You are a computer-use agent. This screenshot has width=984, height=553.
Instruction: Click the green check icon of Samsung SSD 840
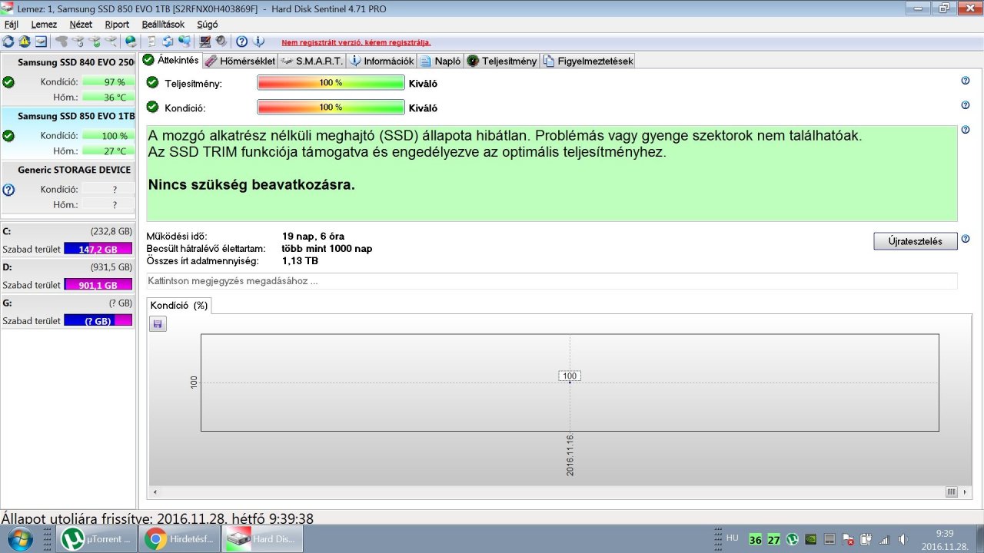[x=8, y=81]
